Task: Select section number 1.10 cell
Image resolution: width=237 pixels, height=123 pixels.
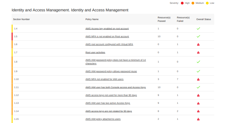Action: point(16,79)
